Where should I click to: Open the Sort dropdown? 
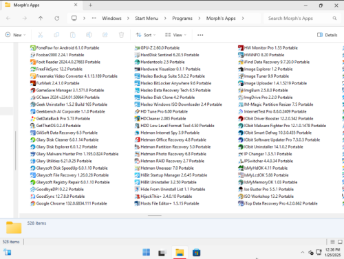click(146, 35)
